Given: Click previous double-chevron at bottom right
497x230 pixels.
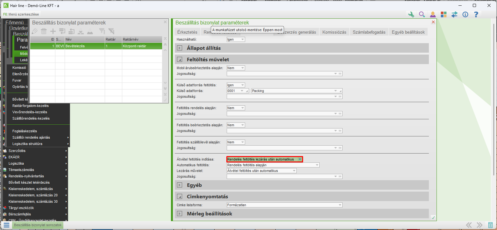Looking at the screenshot, I should point(469,225).
